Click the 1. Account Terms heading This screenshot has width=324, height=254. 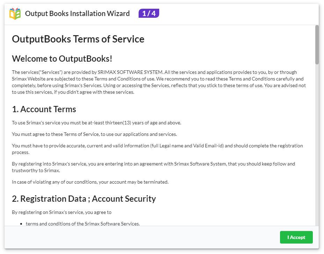(44, 109)
